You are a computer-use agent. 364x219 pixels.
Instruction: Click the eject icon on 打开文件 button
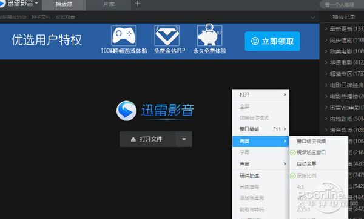[133, 139]
